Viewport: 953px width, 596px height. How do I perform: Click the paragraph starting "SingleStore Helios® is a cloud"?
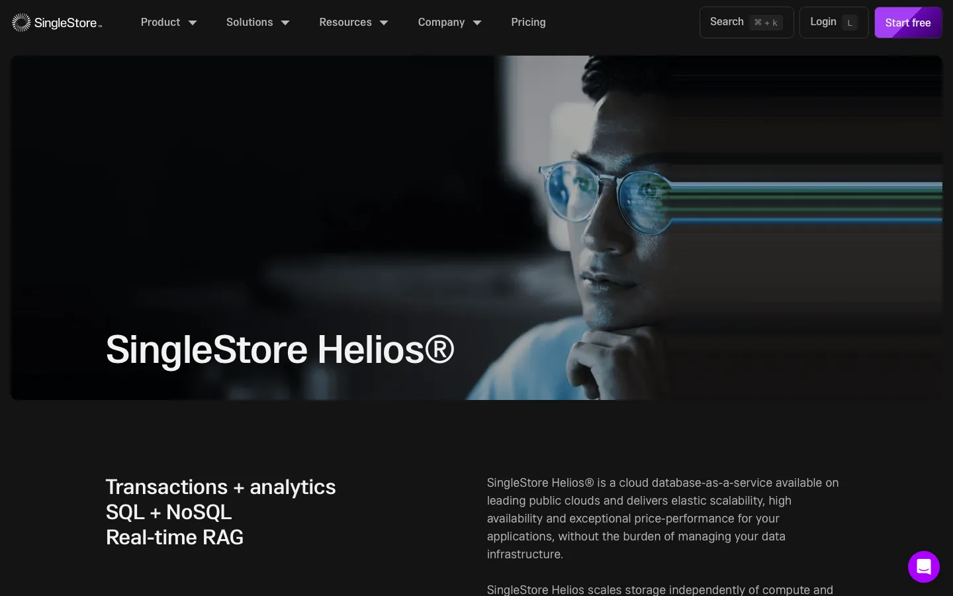pos(664,519)
